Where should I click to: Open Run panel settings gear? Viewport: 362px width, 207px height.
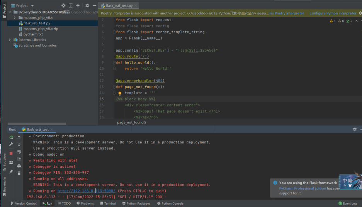355,130
